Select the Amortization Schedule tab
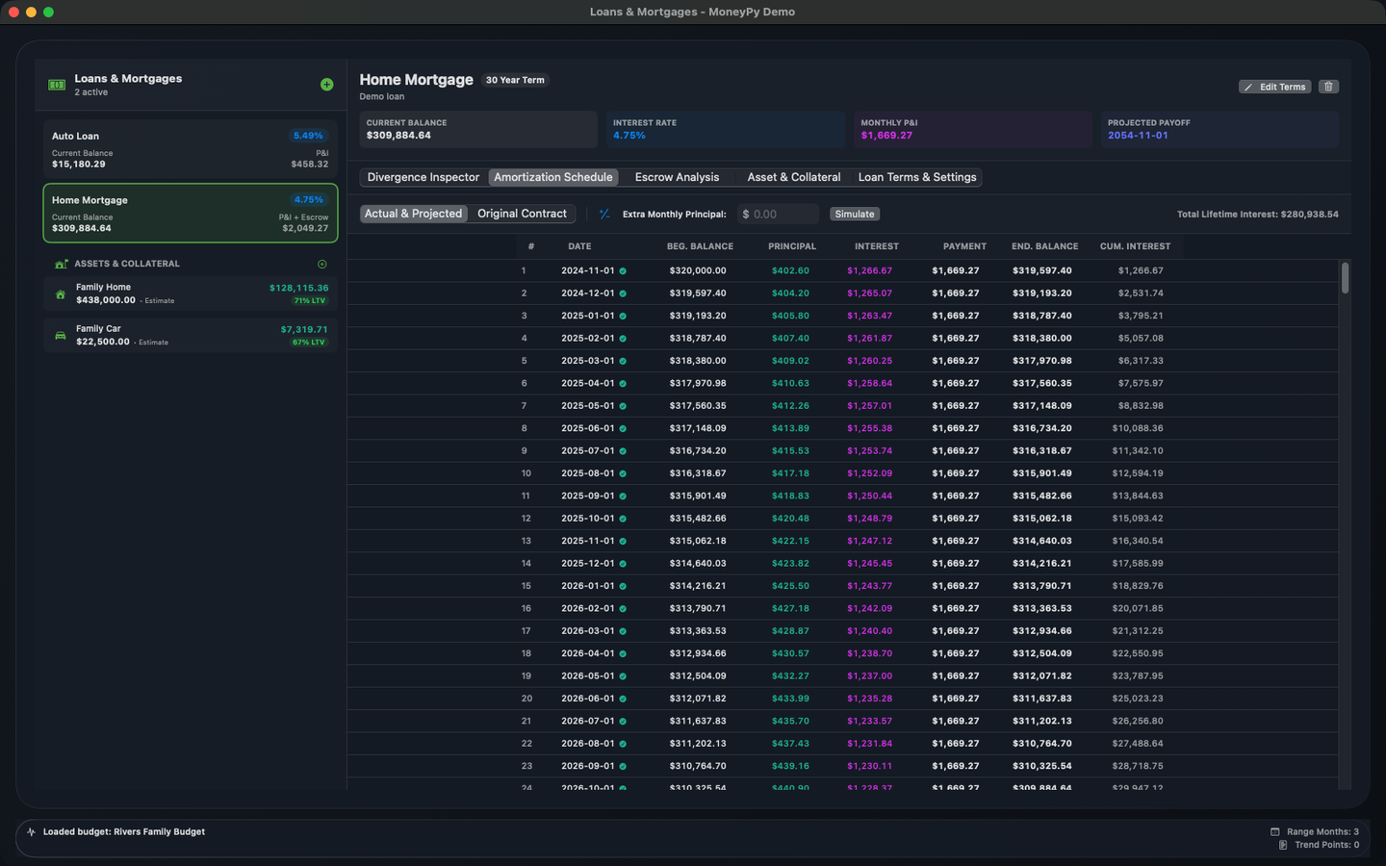 pyautogui.click(x=553, y=177)
